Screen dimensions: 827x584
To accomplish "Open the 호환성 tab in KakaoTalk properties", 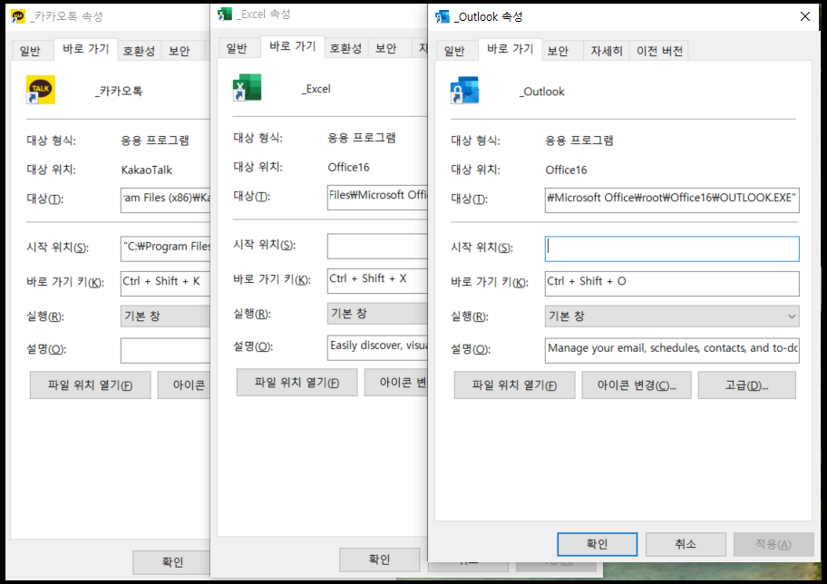I will click(140, 51).
